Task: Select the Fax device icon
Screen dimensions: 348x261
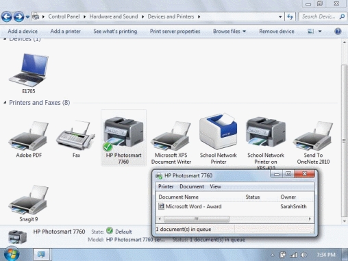Action: [76, 139]
